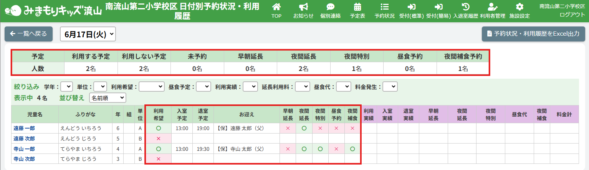Open child record 遠藤 一郎
The width and height of the screenshot is (589, 170).
pyautogui.click(x=24, y=128)
